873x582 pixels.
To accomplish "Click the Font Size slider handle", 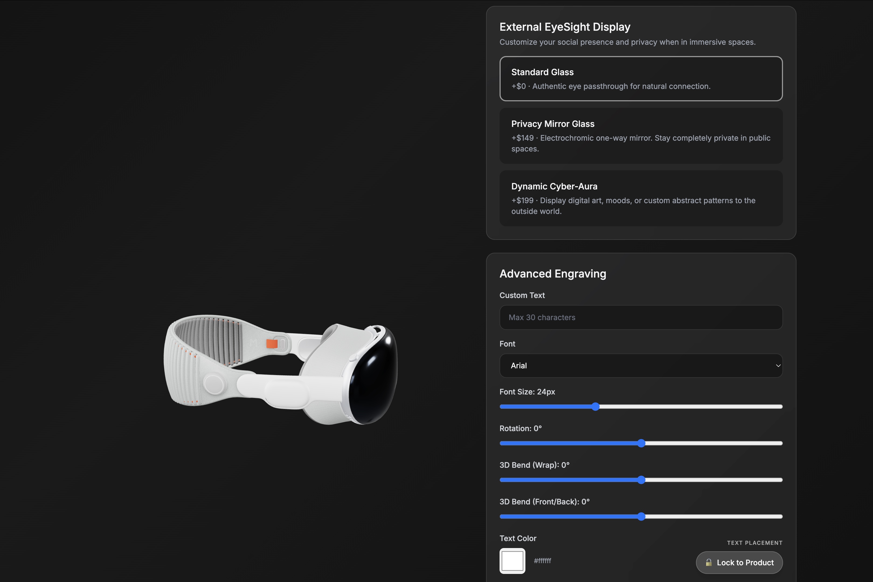I will [x=595, y=406].
